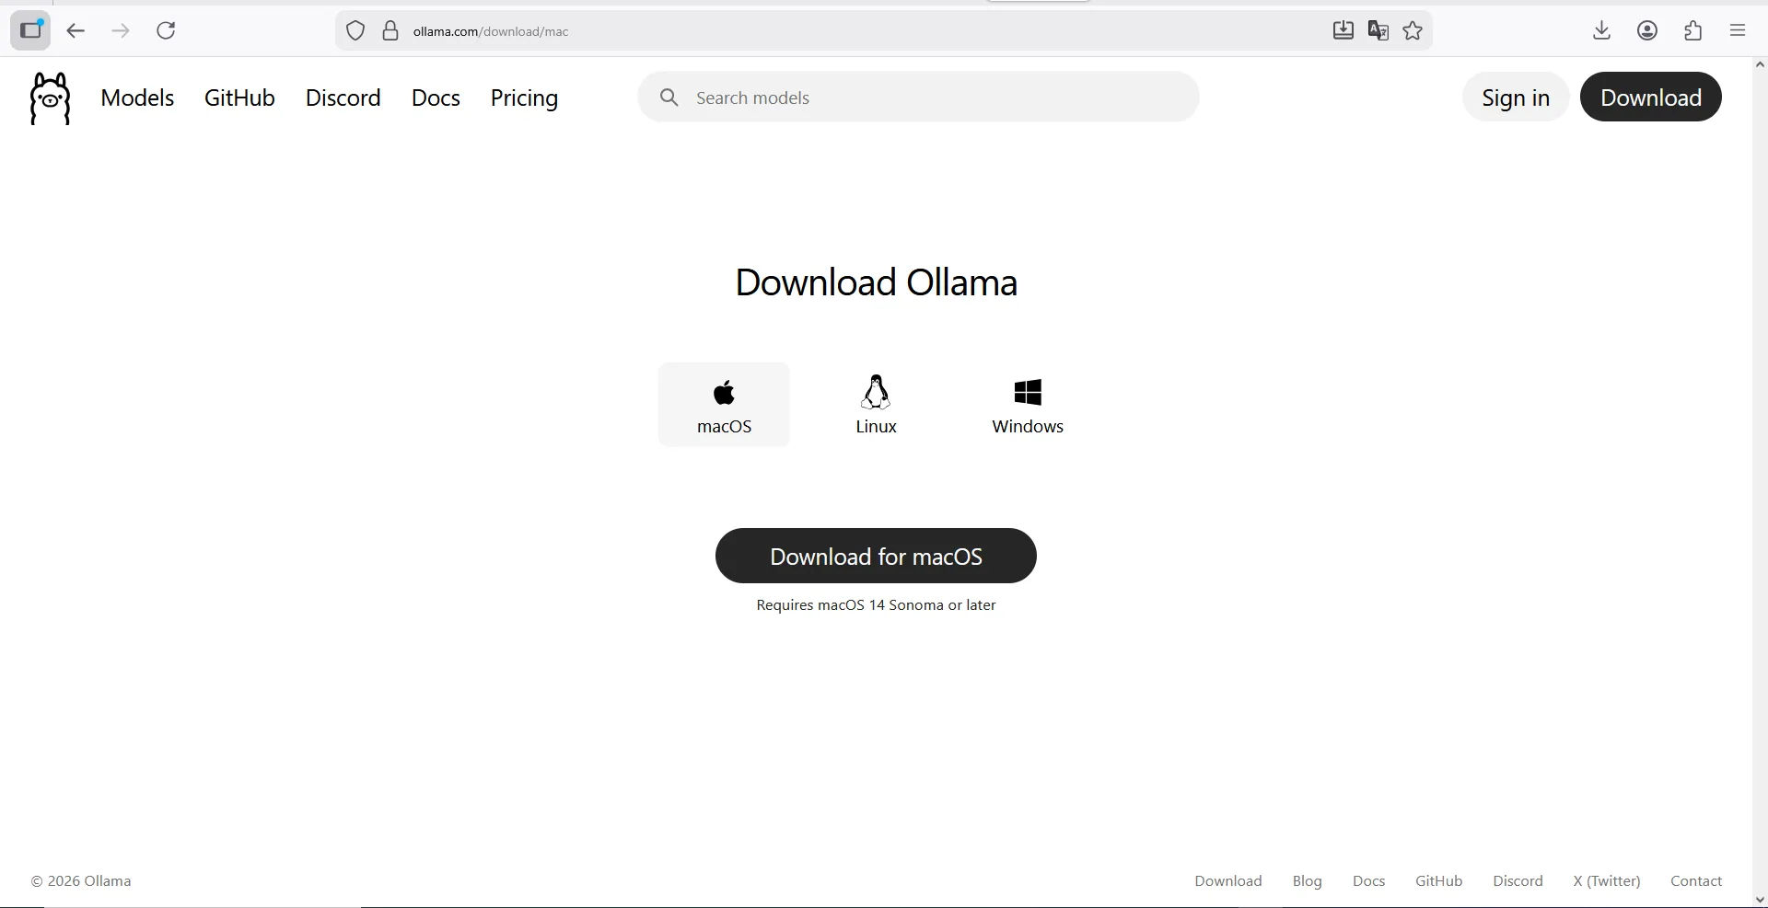Open the Models navigation link
The height and width of the screenshot is (908, 1768).
[137, 98]
